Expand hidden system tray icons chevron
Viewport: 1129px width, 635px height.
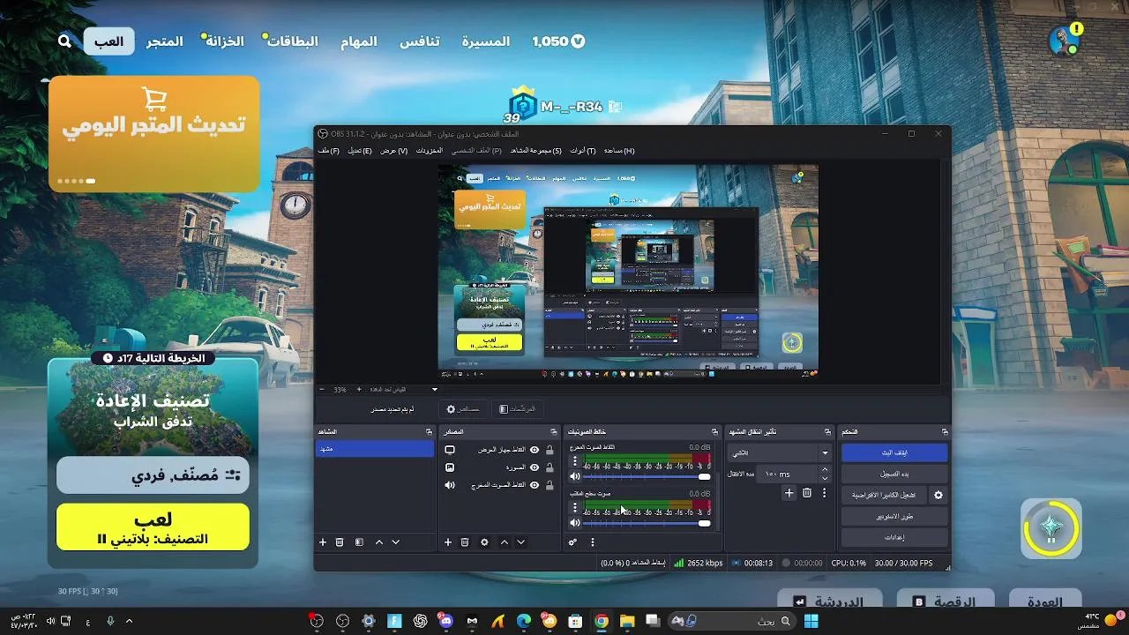click(x=130, y=621)
